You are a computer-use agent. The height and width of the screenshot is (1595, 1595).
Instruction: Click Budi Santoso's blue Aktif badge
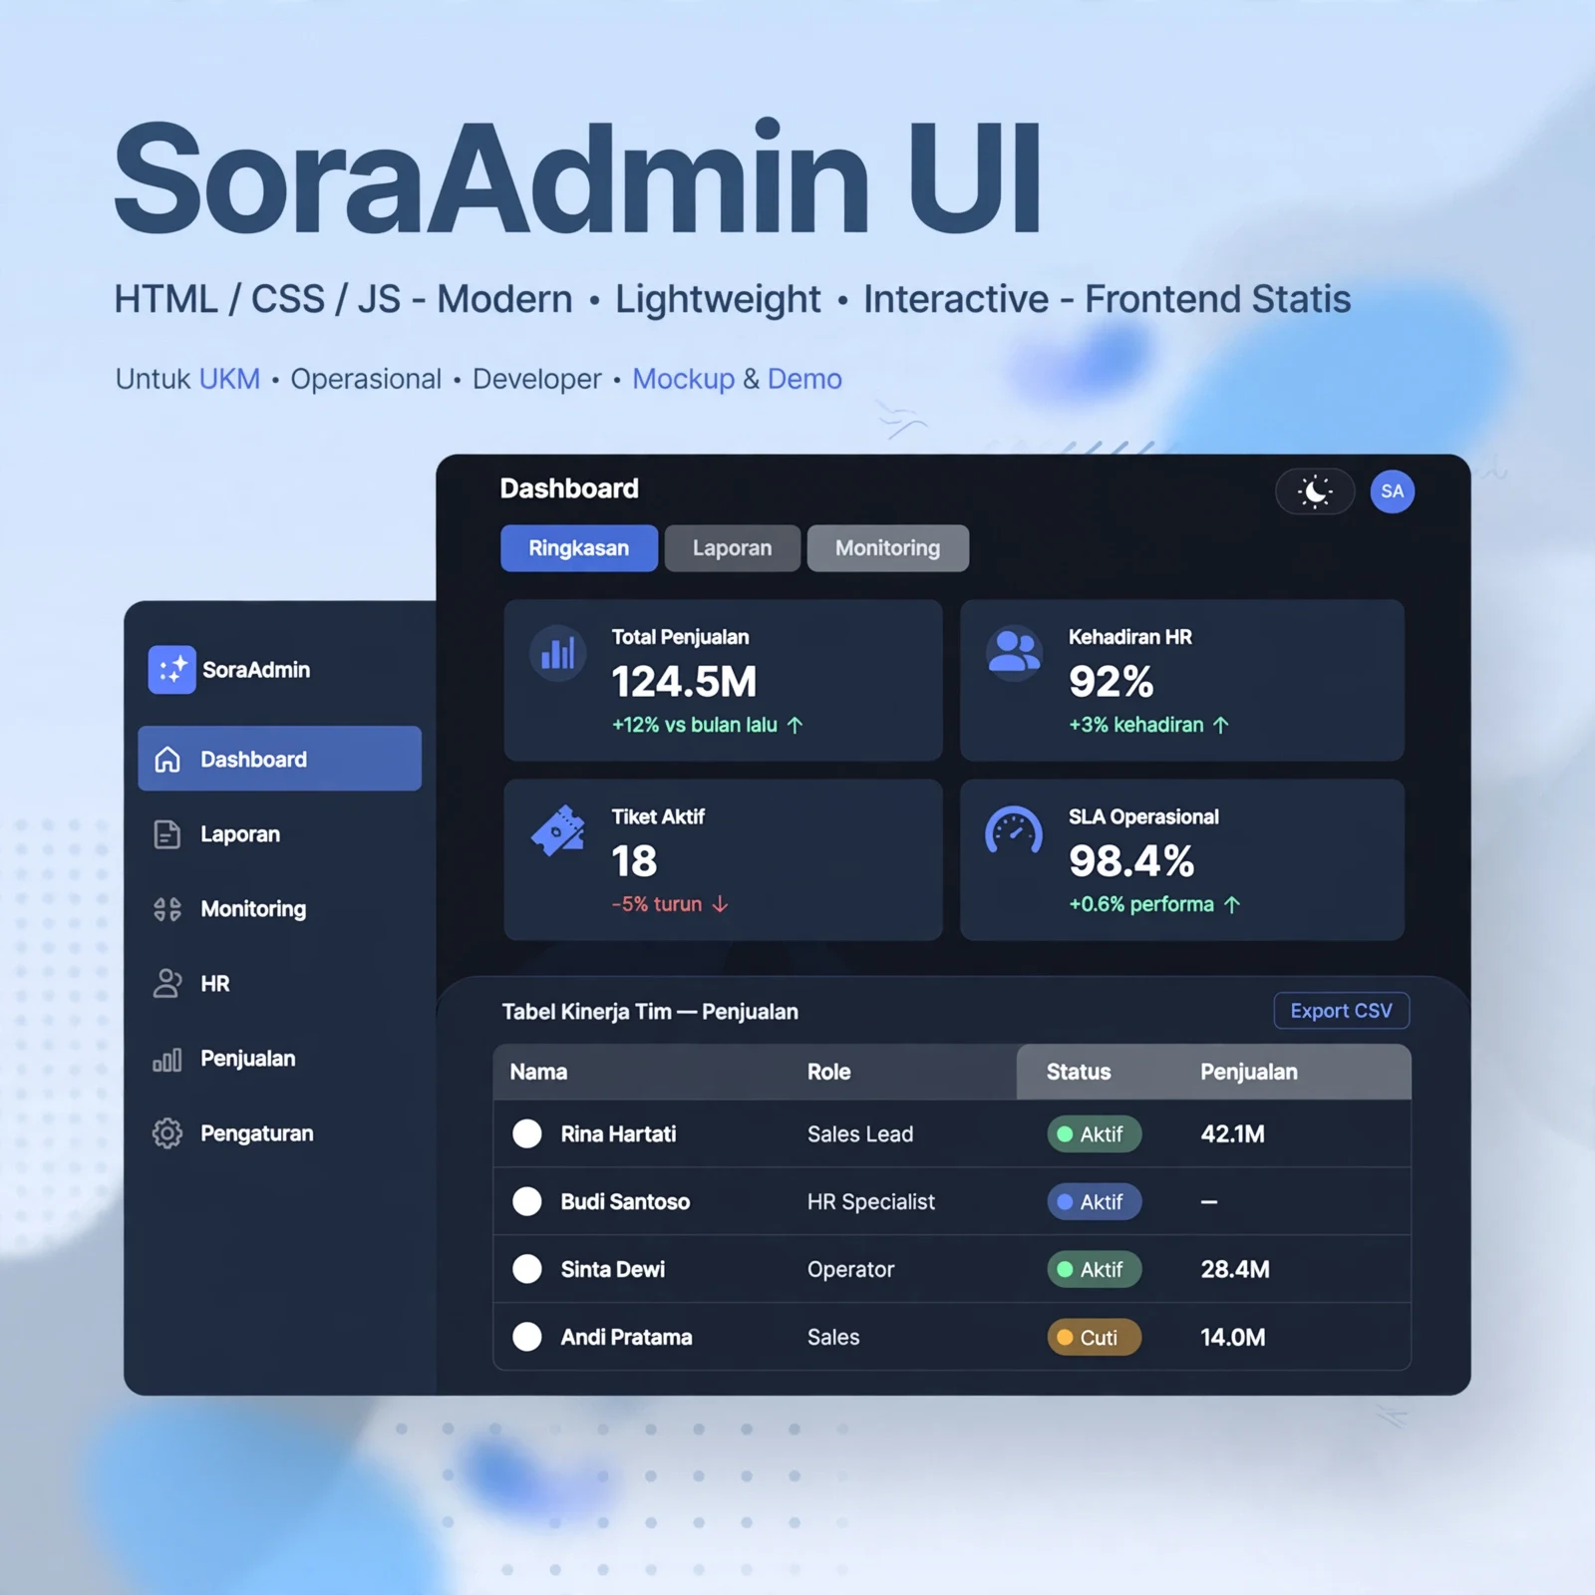click(1094, 1201)
